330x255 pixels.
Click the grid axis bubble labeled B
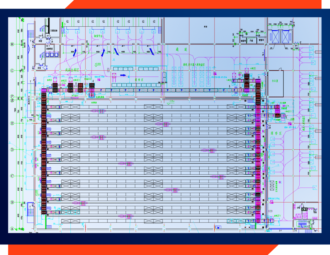(x=13, y=202)
